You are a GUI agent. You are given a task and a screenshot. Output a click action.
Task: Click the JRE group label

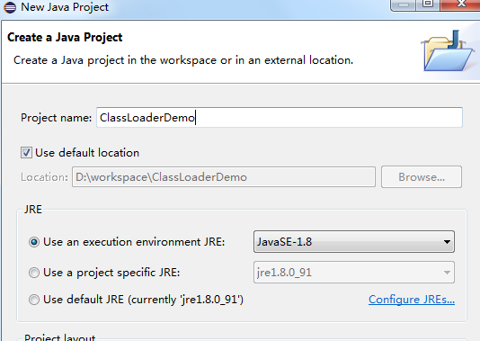pyautogui.click(x=33, y=210)
